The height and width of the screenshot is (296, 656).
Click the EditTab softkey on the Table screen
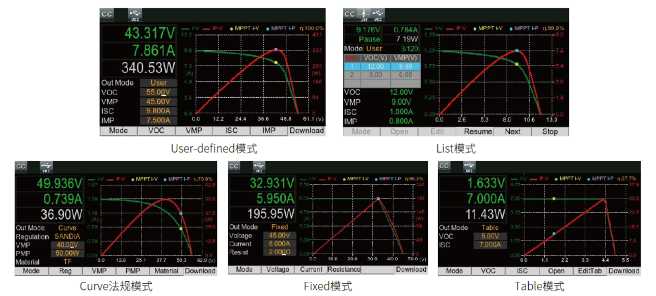[x=590, y=271]
